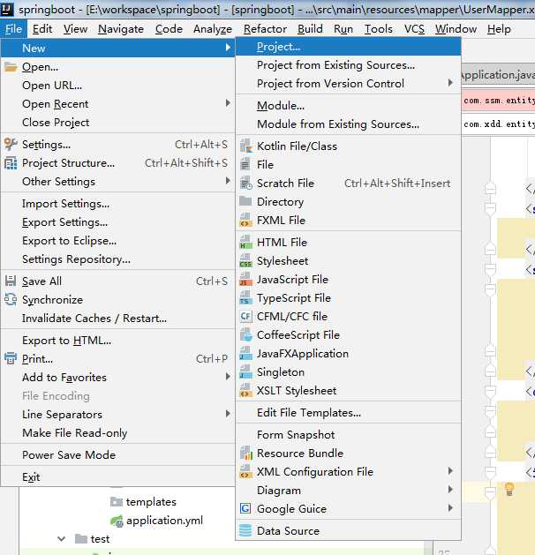Open the Tools menu
Viewport: 535px width, 555px height.
379,28
